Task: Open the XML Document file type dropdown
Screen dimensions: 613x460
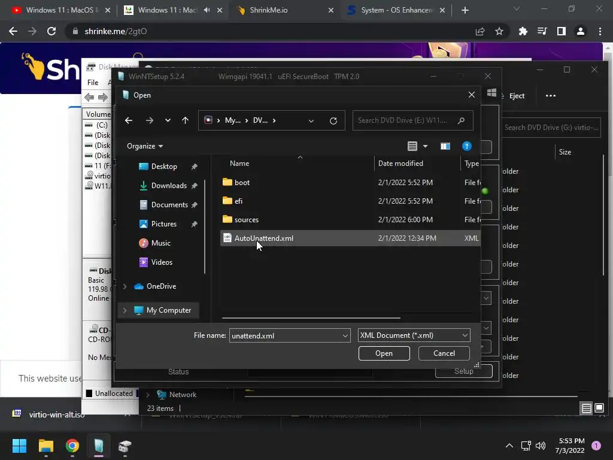Action: coord(414,335)
